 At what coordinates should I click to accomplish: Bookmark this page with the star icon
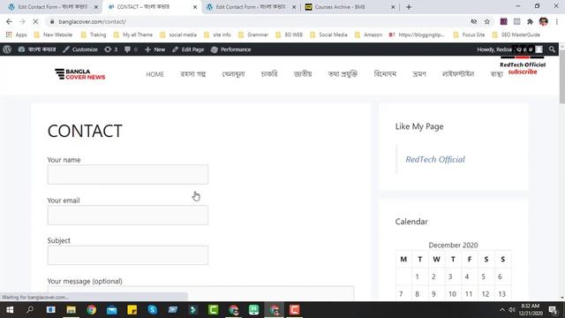(x=487, y=21)
